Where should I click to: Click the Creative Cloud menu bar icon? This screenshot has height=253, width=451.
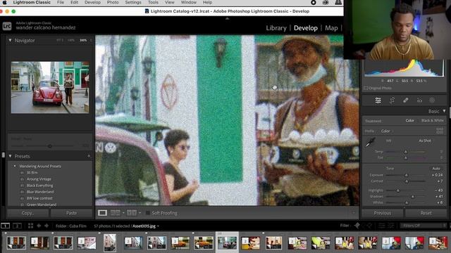[326, 2]
